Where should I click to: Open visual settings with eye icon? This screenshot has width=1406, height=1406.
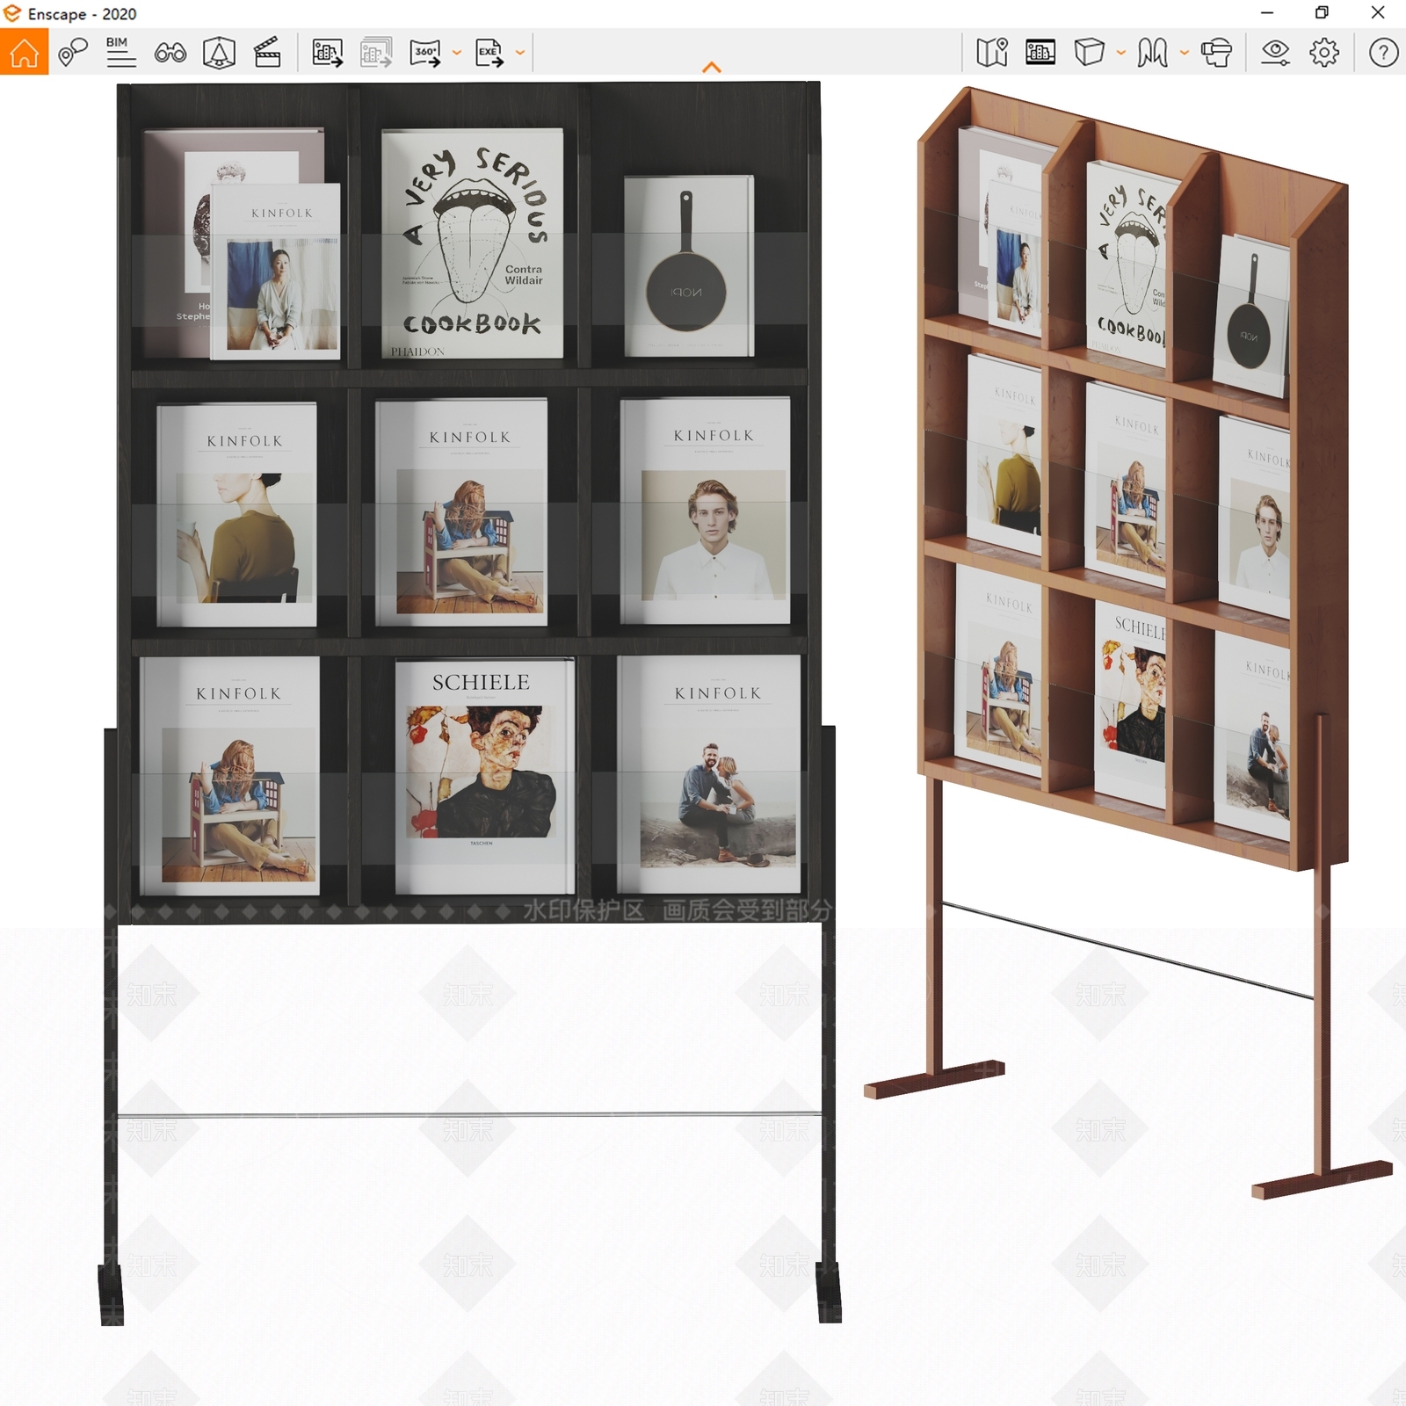click(x=1275, y=53)
